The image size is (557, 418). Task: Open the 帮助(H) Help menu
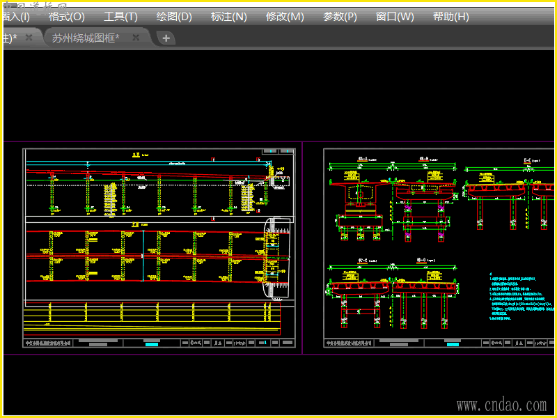(x=450, y=17)
